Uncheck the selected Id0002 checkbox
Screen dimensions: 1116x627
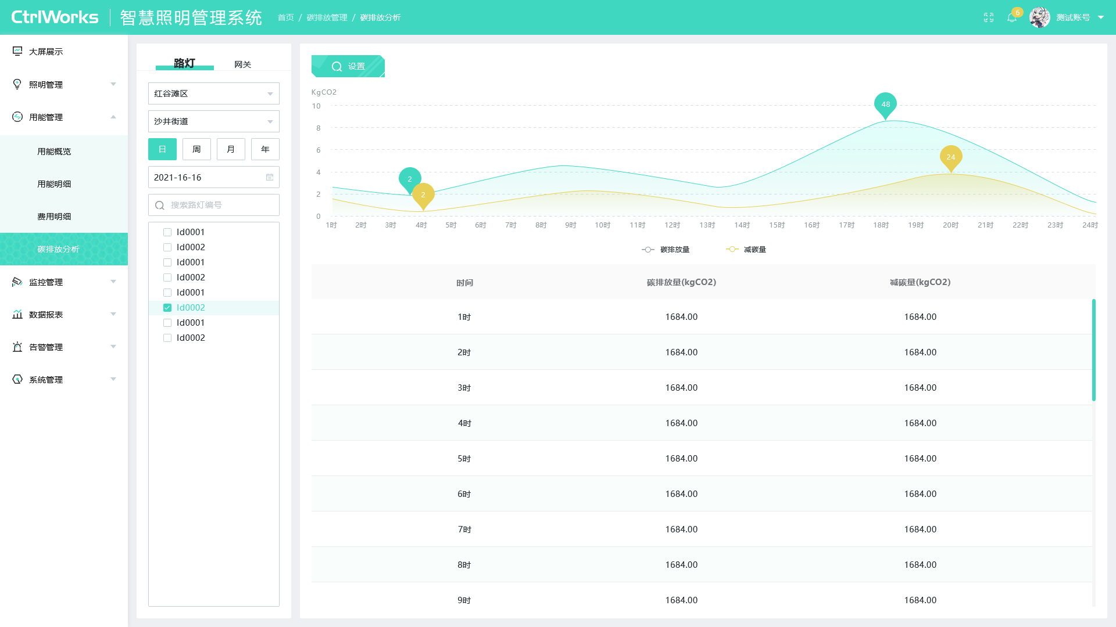coord(167,308)
